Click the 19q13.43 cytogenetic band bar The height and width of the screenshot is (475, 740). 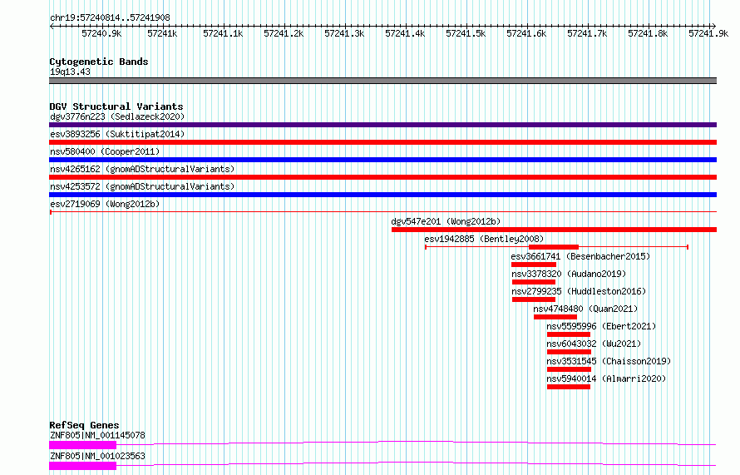tap(382, 81)
